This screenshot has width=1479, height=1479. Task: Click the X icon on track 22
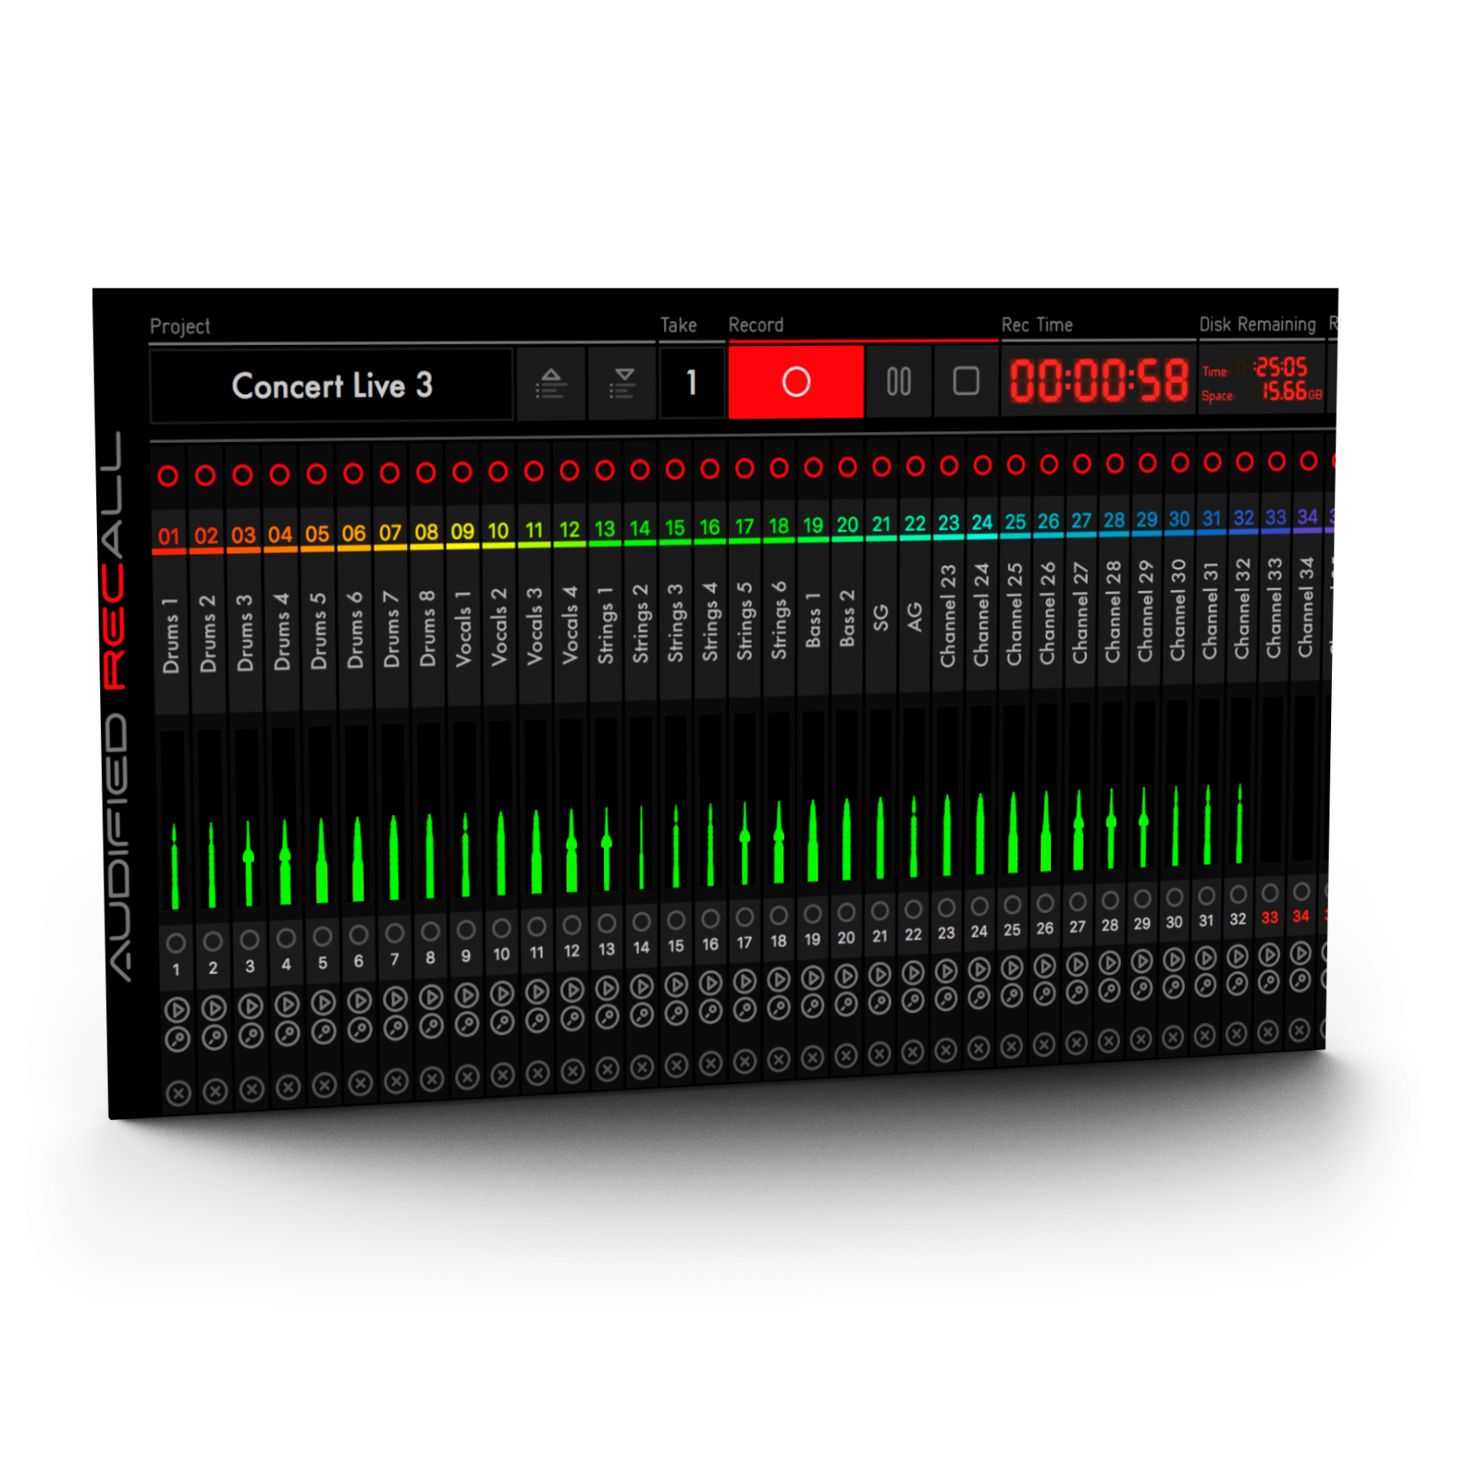click(913, 1052)
